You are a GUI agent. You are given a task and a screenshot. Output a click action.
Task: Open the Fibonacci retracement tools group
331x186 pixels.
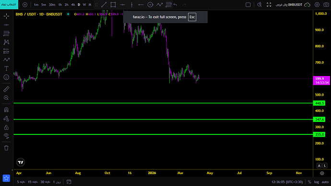click(x=6, y=33)
